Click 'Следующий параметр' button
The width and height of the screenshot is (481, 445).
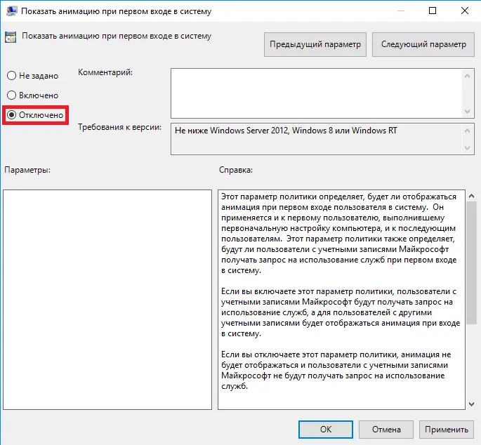coord(423,44)
